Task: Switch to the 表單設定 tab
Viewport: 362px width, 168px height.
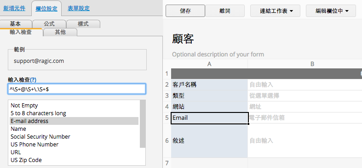Action: point(79,9)
